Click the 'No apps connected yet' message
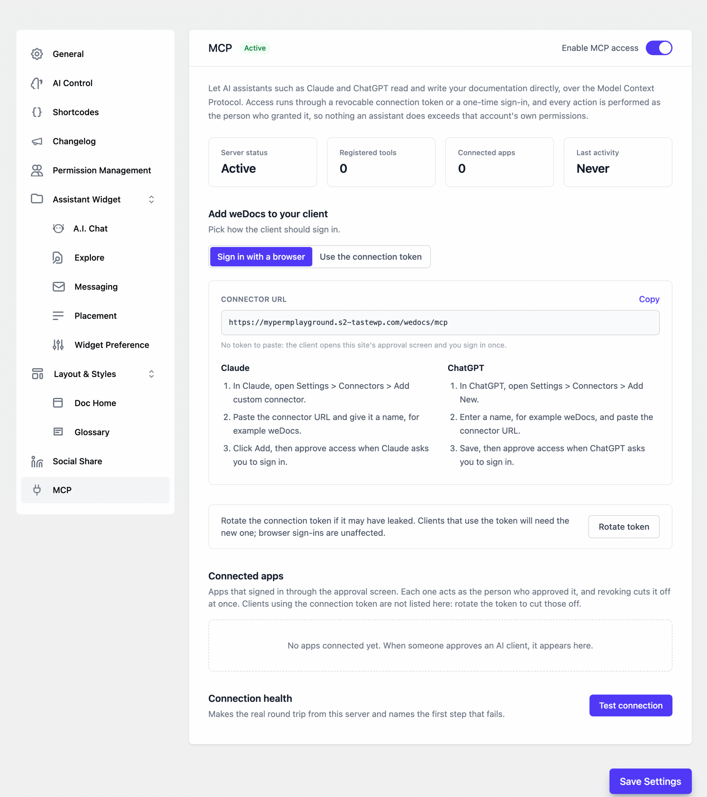707x797 pixels. tap(440, 645)
